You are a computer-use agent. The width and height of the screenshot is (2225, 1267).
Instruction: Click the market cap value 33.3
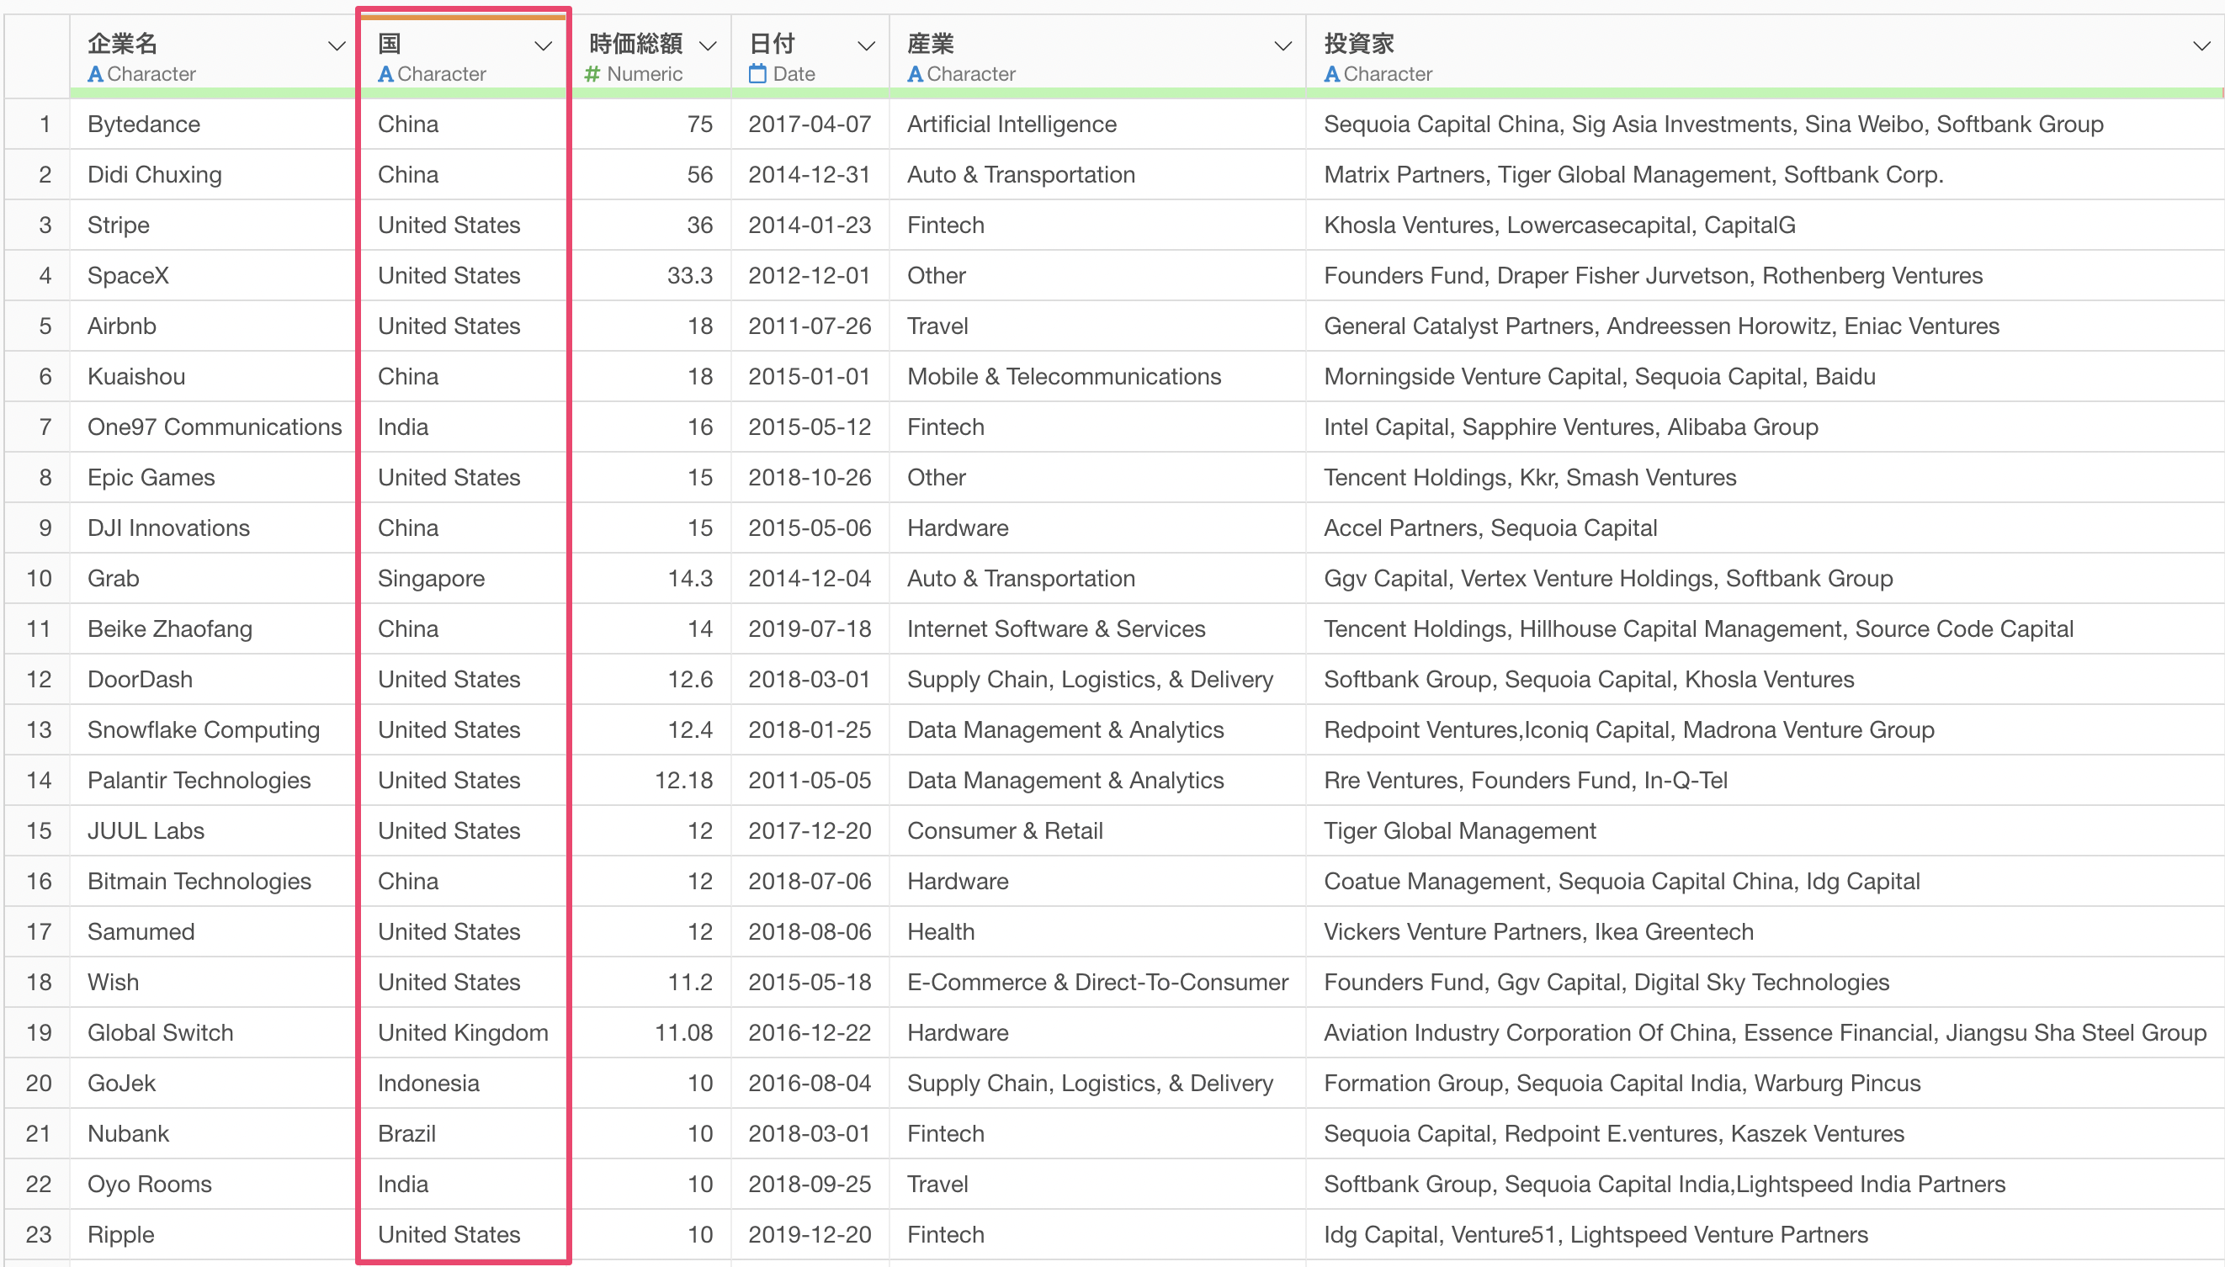[651, 276]
